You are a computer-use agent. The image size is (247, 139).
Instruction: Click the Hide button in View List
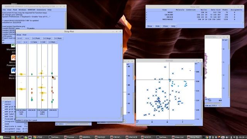[x=157, y=26]
